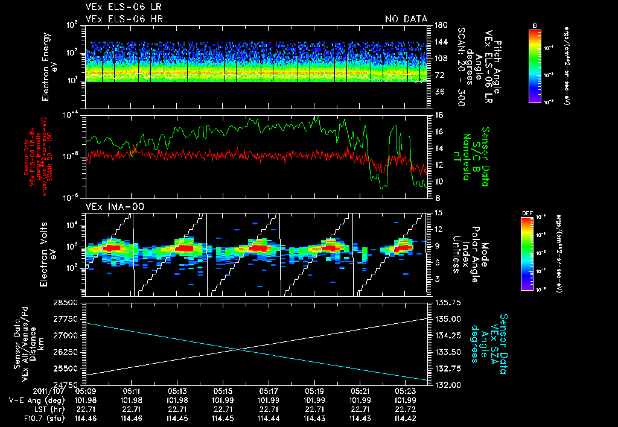Click the 132.00 SZA tick label
618x427 pixels.
(x=447, y=384)
